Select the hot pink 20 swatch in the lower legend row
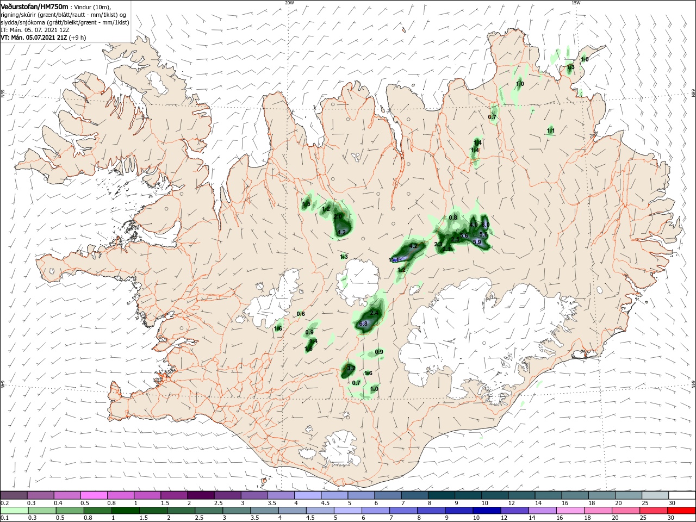 [626, 511]
